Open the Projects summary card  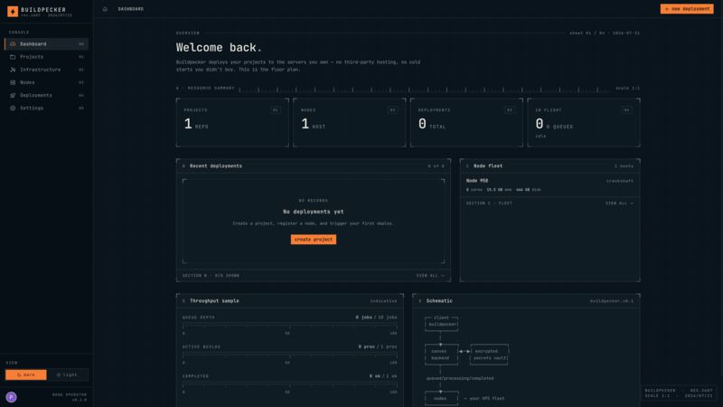(x=232, y=122)
